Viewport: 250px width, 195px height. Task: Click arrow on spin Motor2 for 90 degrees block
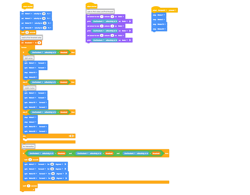66,169
